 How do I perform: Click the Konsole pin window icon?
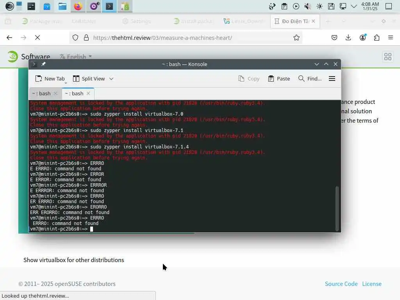pyautogui.click(x=43, y=64)
